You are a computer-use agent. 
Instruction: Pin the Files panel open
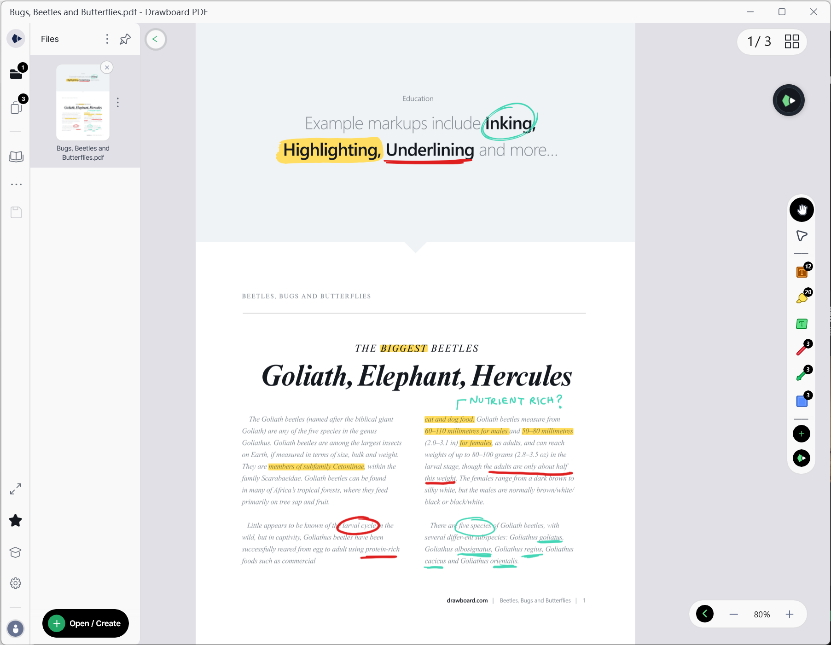tap(124, 39)
